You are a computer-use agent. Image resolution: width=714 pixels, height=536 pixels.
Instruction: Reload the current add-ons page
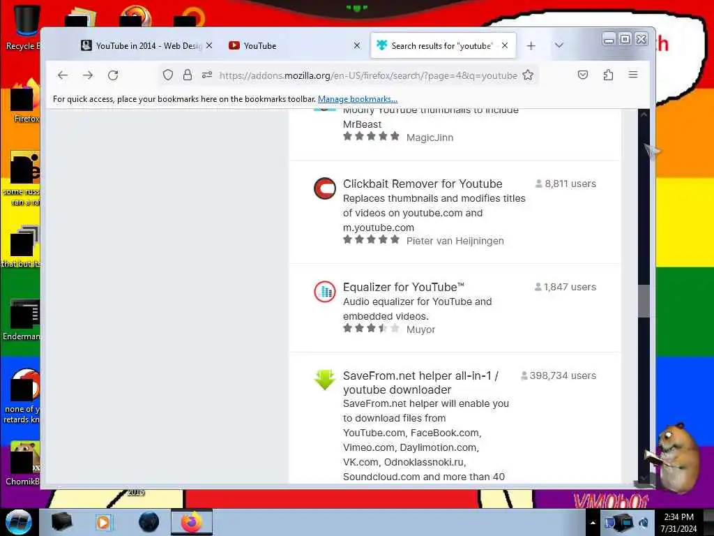point(113,75)
